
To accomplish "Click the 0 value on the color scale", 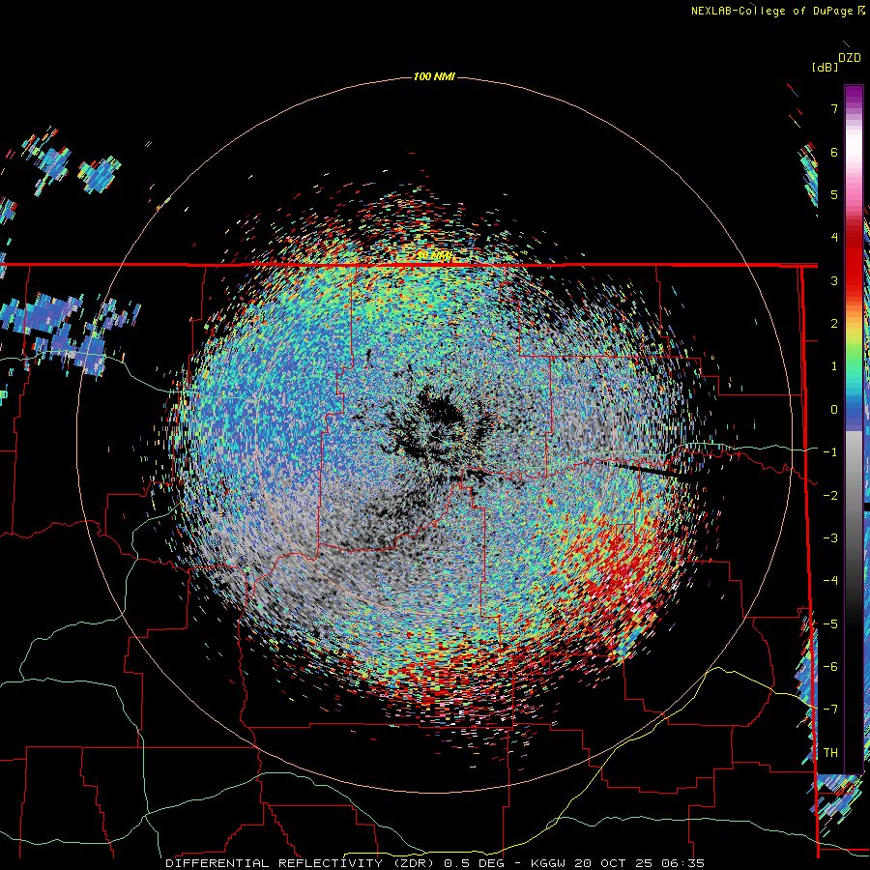I will tap(834, 410).
